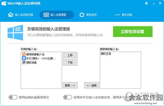Screen dimensions: 164x106
Task: Click the 立即生效设置 green button
Action: (133, 31)
